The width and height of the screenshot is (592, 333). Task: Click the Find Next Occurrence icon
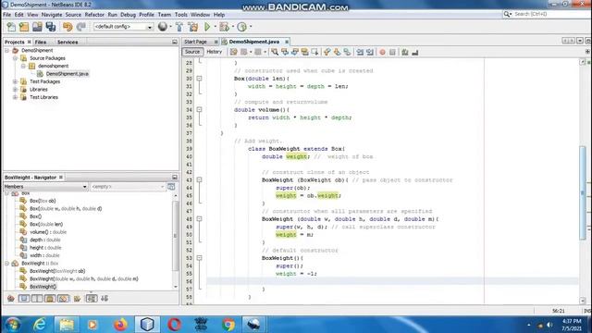click(x=295, y=52)
